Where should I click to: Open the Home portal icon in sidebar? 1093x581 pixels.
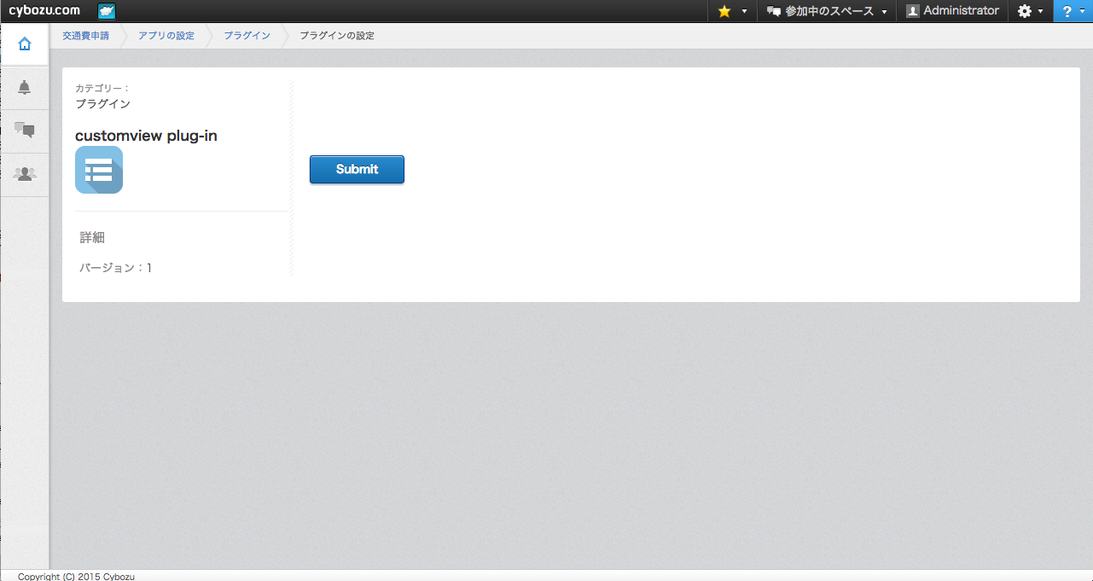point(25,44)
